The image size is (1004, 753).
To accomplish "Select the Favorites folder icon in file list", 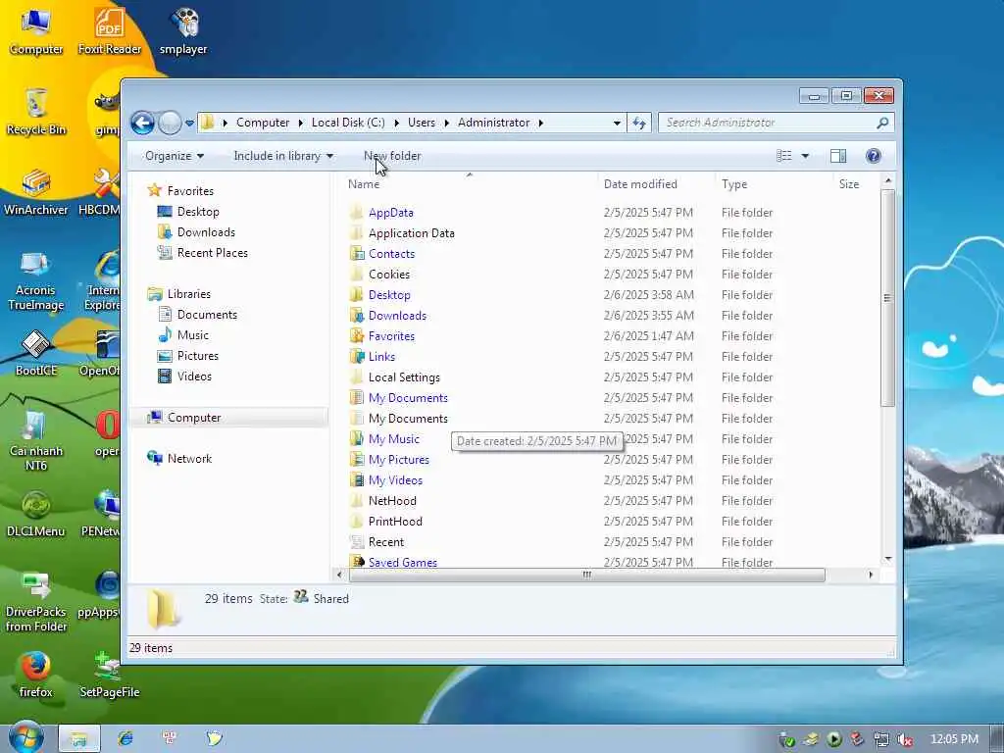I will [x=357, y=335].
